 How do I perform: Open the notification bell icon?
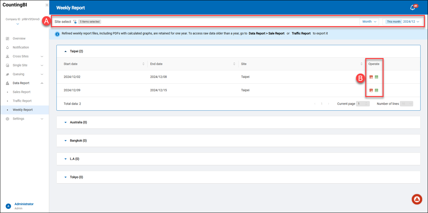pos(413,8)
